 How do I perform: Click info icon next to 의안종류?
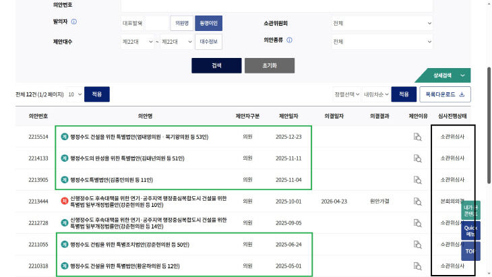(289, 40)
